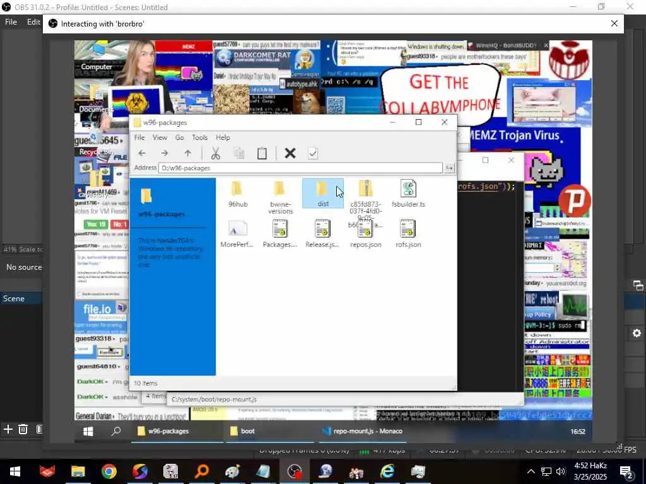Click the address field showing D:/w96-packages
646x484 pixels.
pyautogui.click(x=300, y=168)
